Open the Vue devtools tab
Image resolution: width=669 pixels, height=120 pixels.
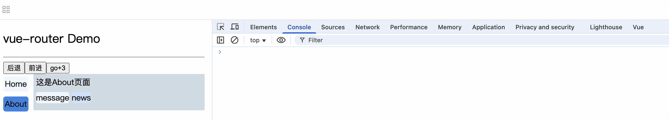click(x=638, y=27)
